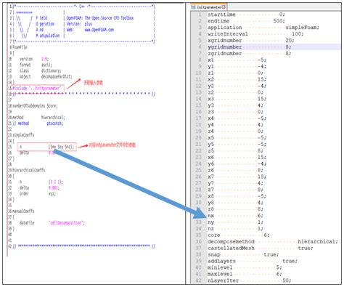Screen dimensions: 344x287
Task: Click the addLayers true line
Action: 253,261
